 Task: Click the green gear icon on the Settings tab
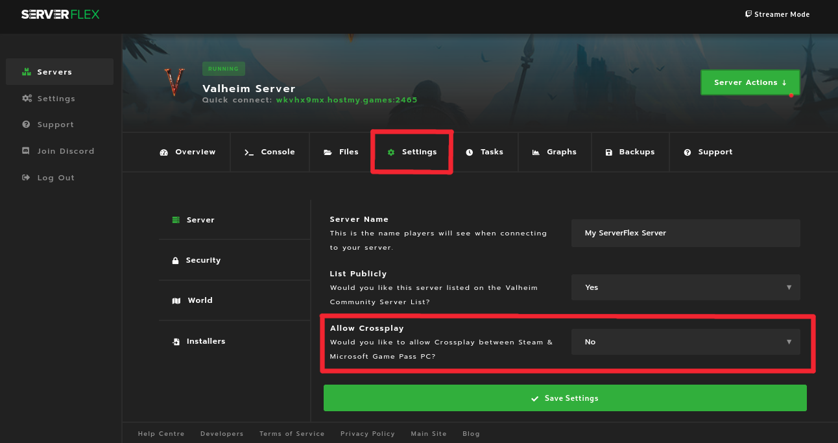pyautogui.click(x=391, y=152)
